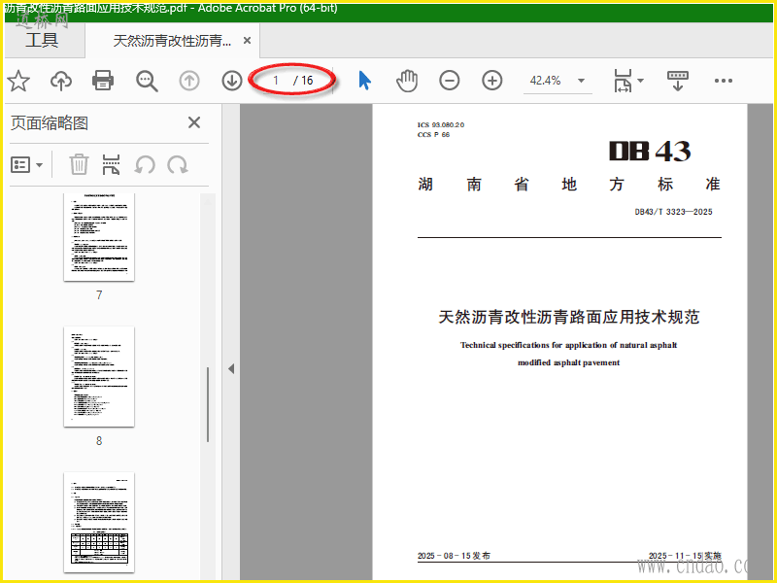Screen dimensions: 777x583
Task: Click the page number input field
Action: coord(276,81)
